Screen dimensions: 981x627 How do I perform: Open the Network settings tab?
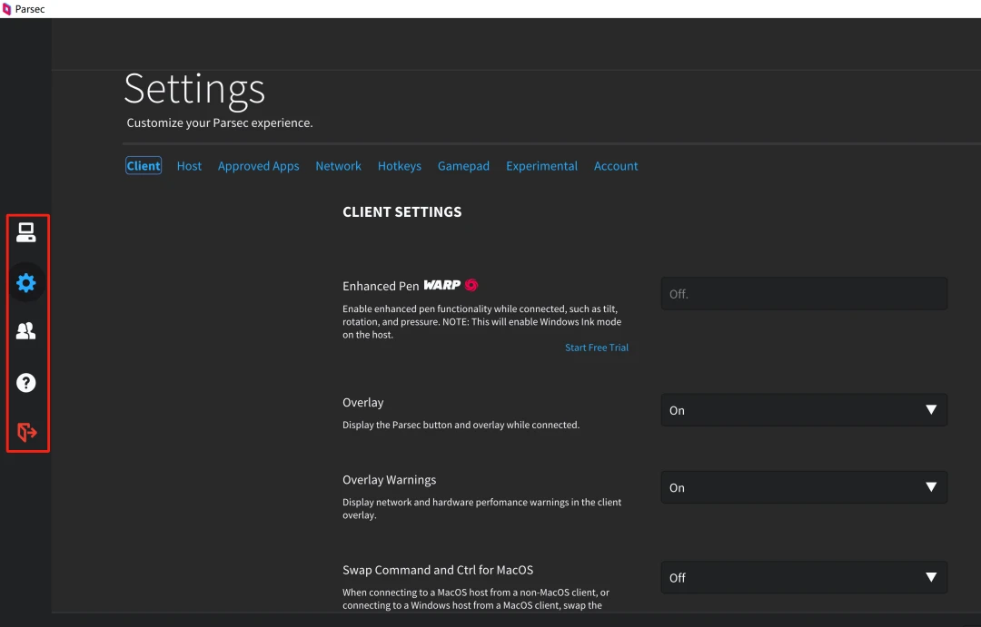point(338,166)
